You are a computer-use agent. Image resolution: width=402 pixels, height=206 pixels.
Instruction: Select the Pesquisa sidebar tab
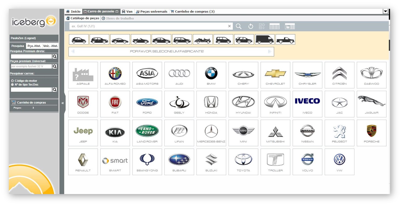click(x=18, y=46)
